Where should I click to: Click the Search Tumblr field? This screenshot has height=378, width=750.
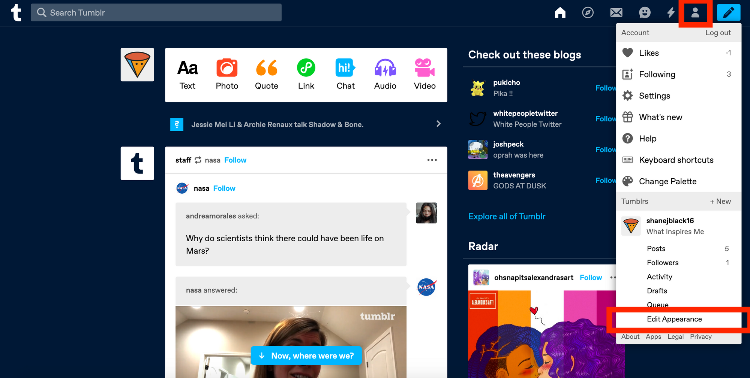coord(156,13)
